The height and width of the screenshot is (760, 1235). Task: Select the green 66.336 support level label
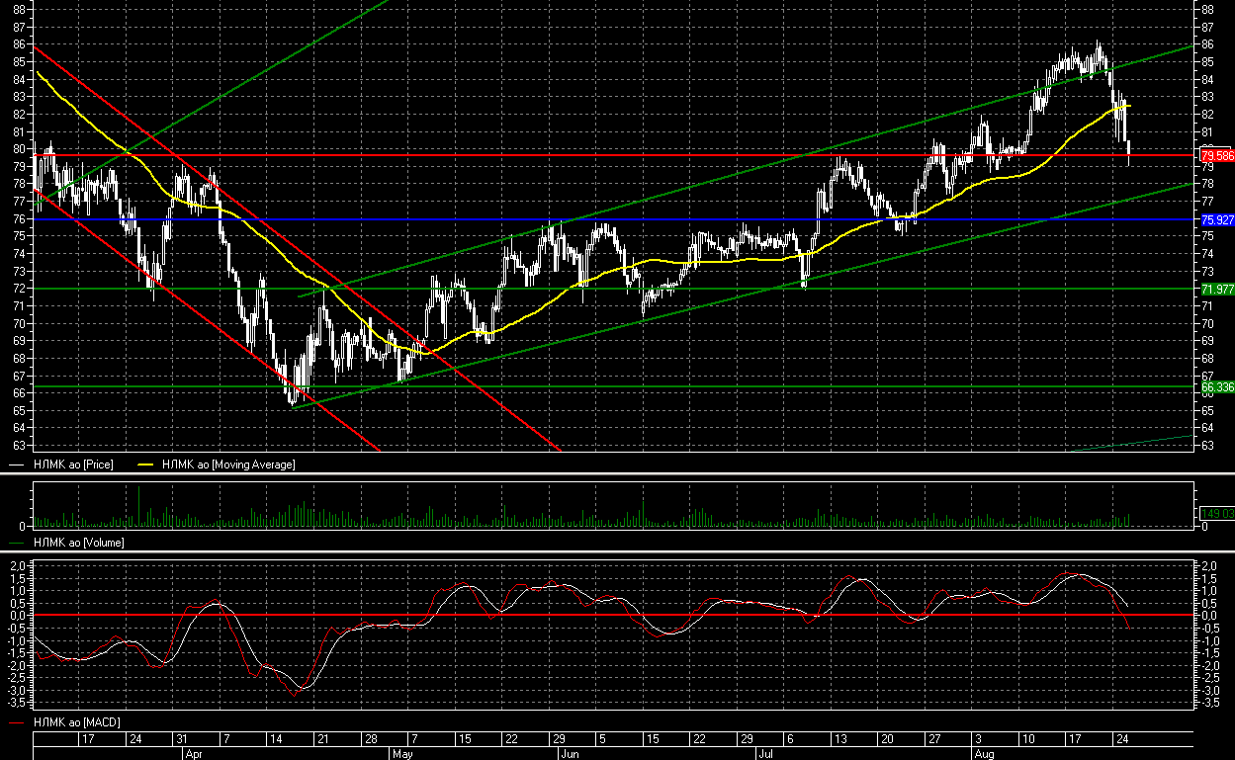pos(1216,386)
